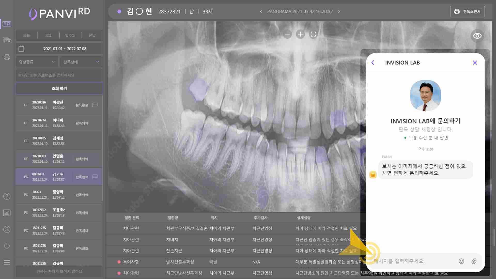Select patient row 조윤호c PX
This screenshot has width=496, height=279.
(x=59, y=213)
